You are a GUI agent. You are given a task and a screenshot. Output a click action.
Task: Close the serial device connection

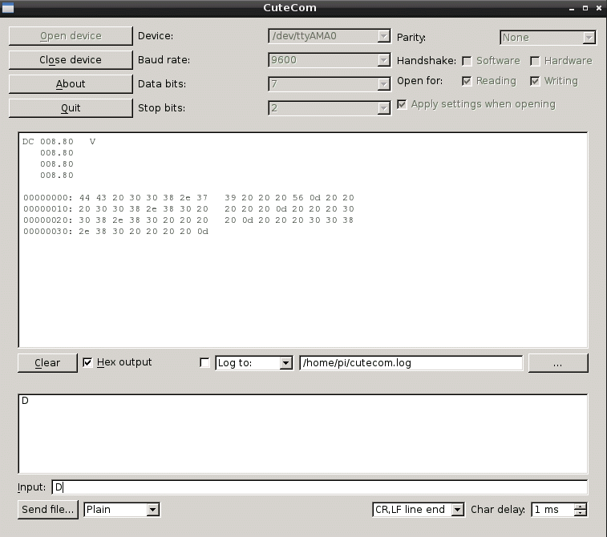click(x=71, y=60)
